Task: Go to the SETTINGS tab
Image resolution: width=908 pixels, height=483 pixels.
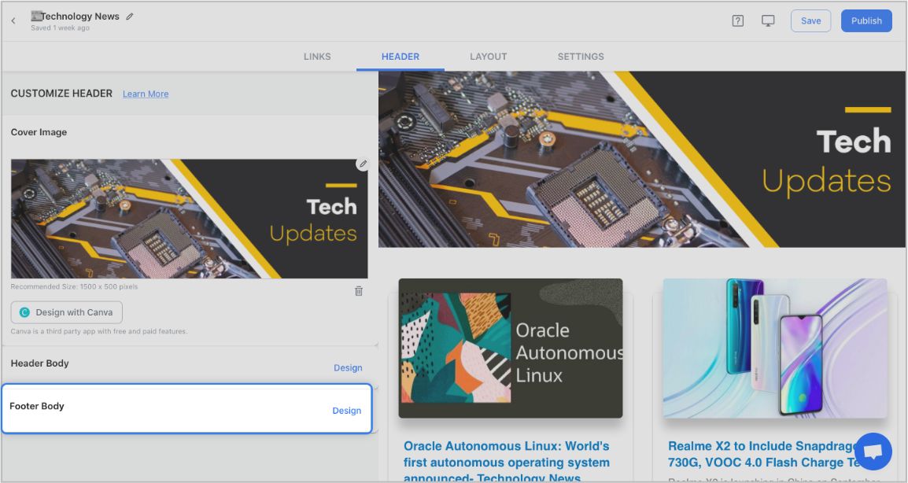Action: coord(581,57)
